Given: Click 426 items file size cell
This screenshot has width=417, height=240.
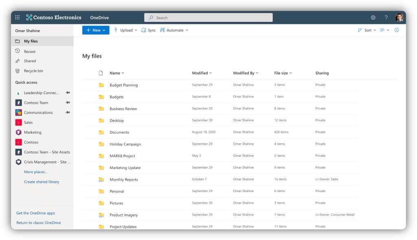Looking at the screenshot, I should tap(281, 132).
